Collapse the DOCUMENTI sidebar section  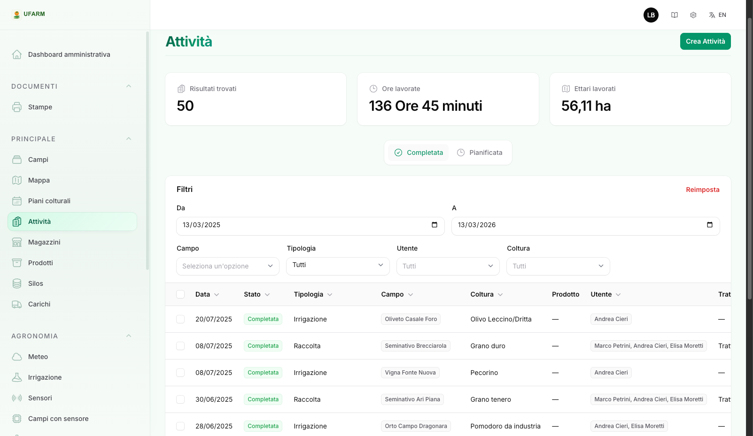coord(129,86)
